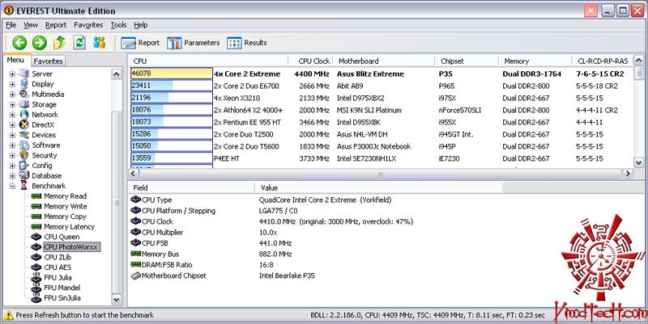Expand the Database tree node
The image size is (648, 324).
[12, 176]
